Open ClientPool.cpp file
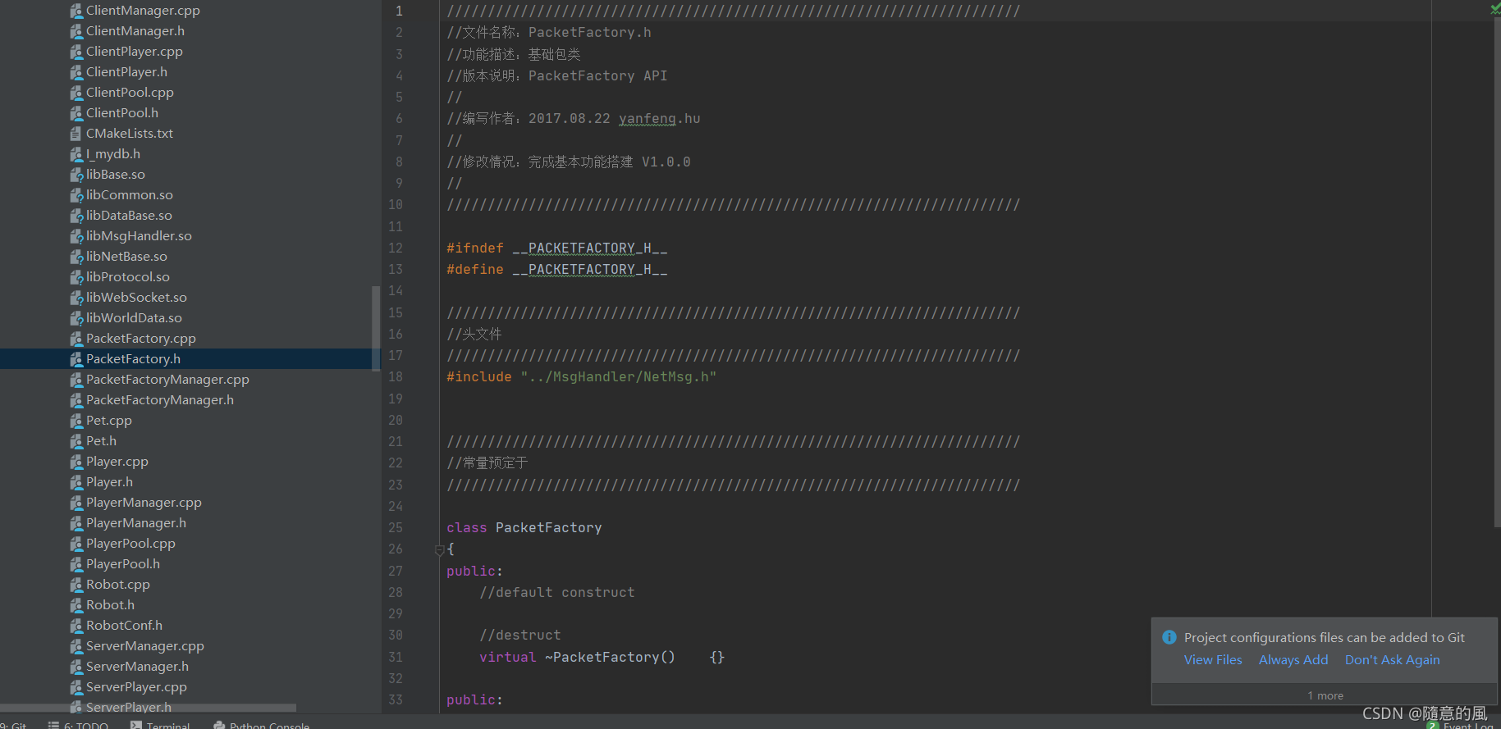This screenshot has height=729, width=1501. click(x=130, y=93)
